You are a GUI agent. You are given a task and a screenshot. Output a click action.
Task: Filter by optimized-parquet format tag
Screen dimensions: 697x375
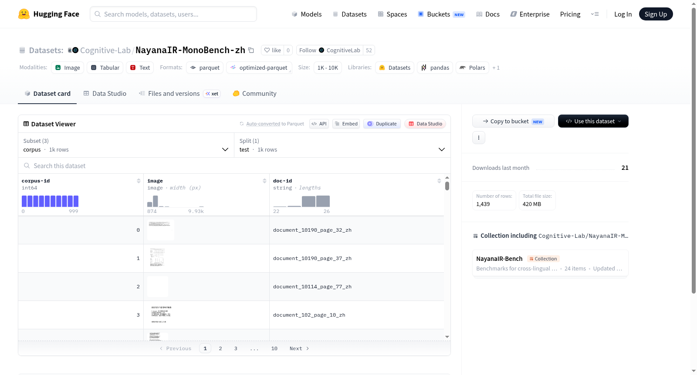tap(259, 68)
